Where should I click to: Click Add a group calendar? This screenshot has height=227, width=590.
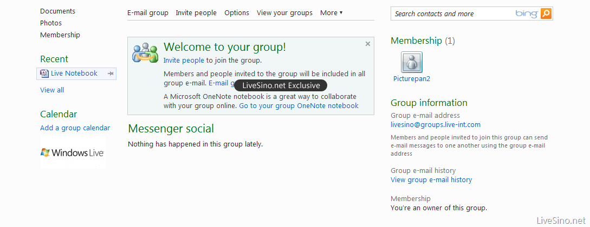pyautogui.click(x=75, y=128)
